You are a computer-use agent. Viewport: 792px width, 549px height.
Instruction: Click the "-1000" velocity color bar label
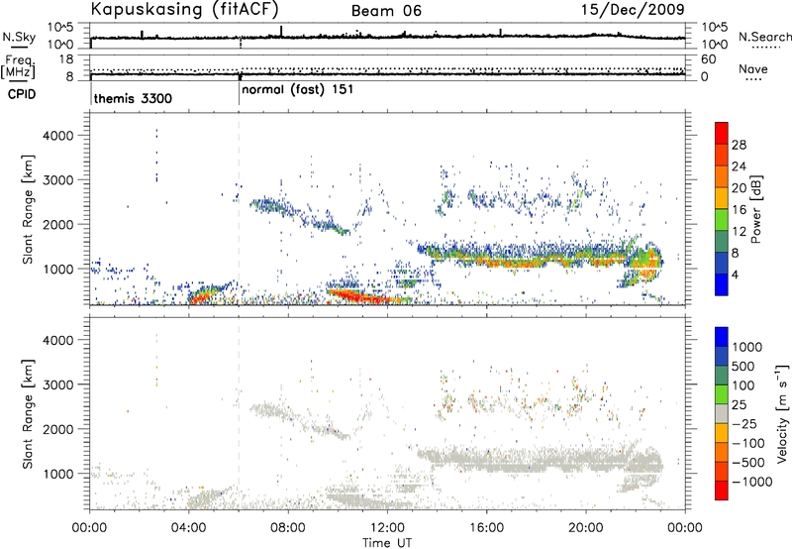click(x=752, y=482)
